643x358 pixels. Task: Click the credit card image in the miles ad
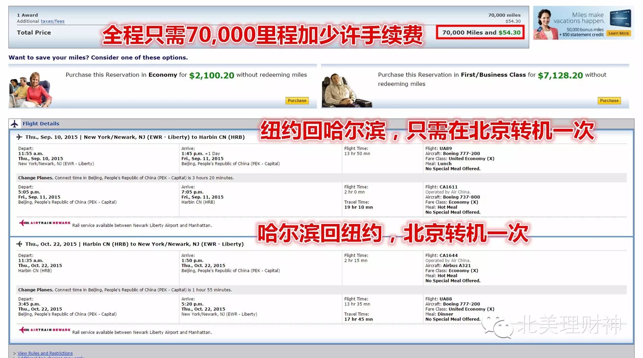[620, 18]
